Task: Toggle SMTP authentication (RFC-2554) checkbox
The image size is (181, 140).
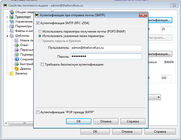Action: point(38,23)
